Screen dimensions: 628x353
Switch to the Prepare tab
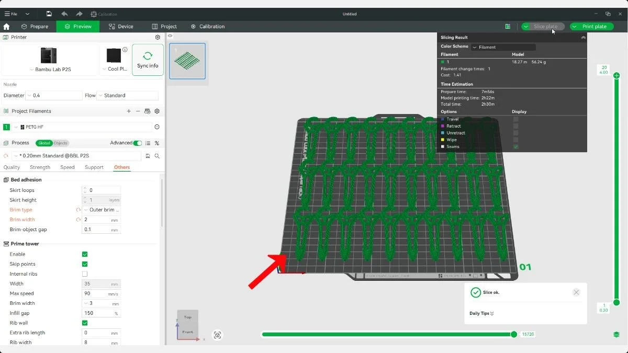point(35,27)
